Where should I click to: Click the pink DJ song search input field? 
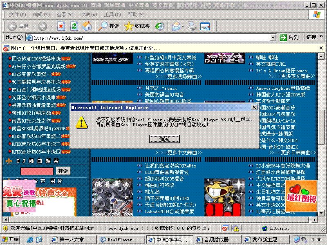pyautogui.click(x=37, y=171)
